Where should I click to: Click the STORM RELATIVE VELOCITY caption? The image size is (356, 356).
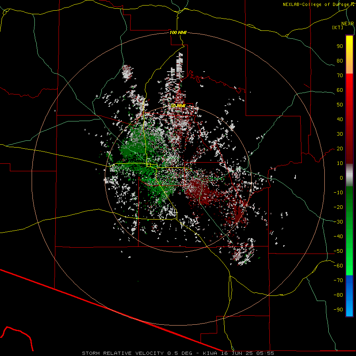(123, 353)
